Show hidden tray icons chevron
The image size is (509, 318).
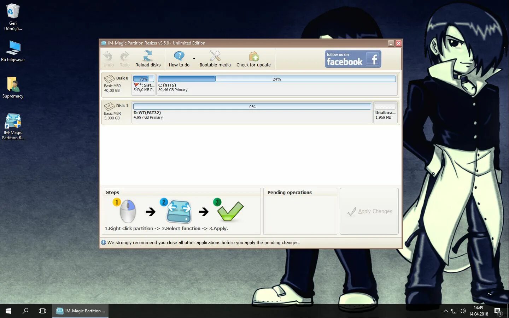pos(445,311)
